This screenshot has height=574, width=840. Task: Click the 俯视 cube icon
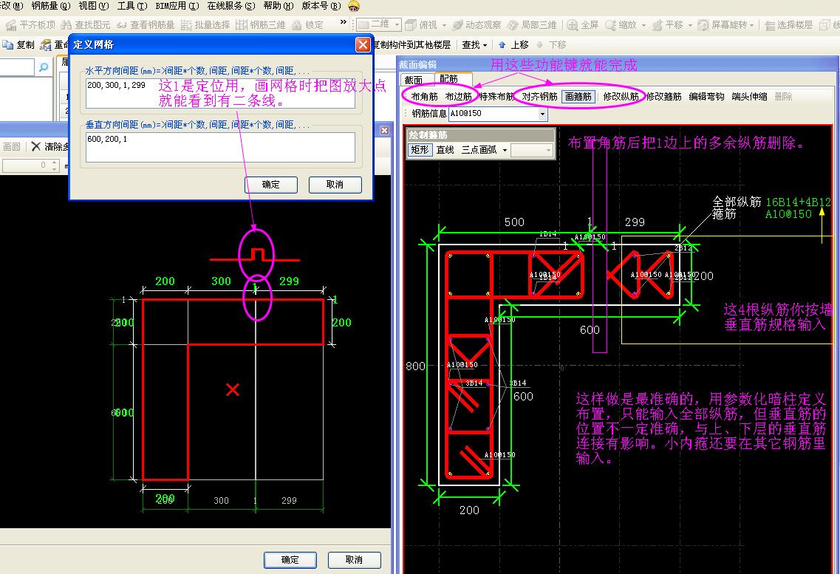click(x=411, y=24)
